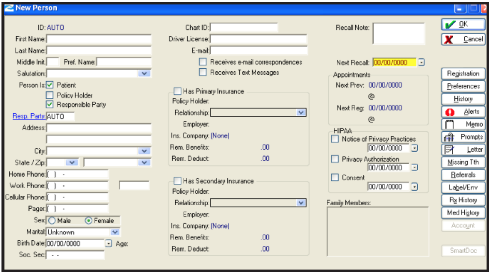Check Has Primary Insurance
This screenshot has width=491, height=274.
pyautogui.click(x=178, y=91)
